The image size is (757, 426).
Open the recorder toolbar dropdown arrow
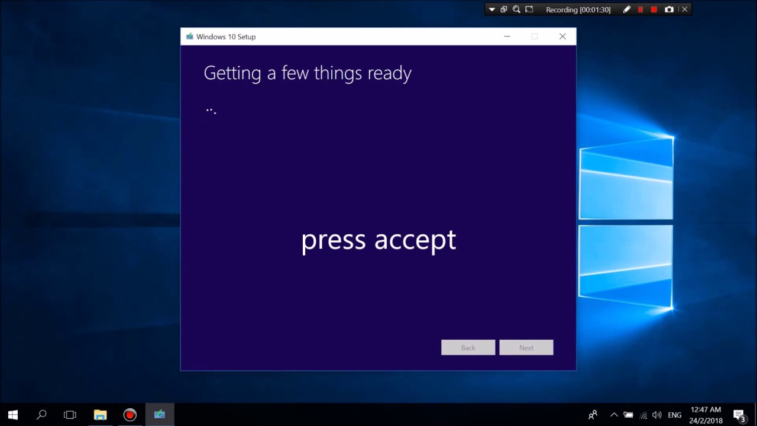[x=491, y=9]
